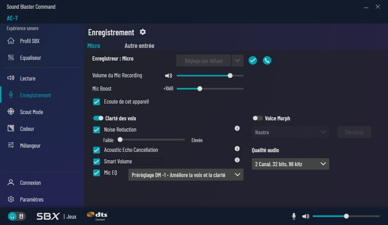
Task: Click the Expérience sonore section label
Action: (22, 28)
